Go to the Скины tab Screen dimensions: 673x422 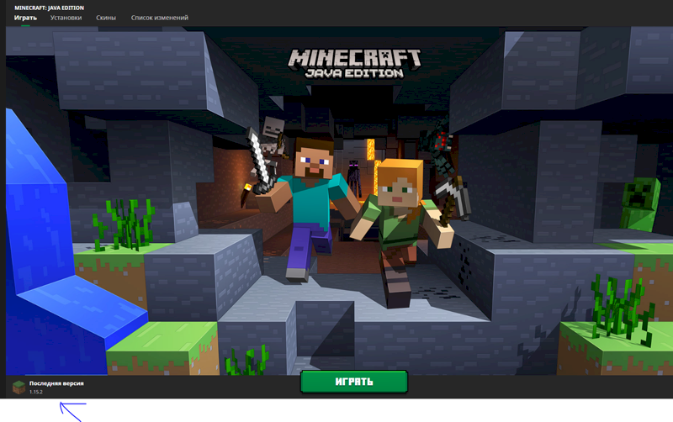pos(106,18)
